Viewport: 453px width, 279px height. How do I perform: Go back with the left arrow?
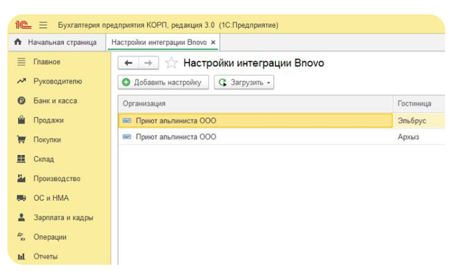pos(129,63)
